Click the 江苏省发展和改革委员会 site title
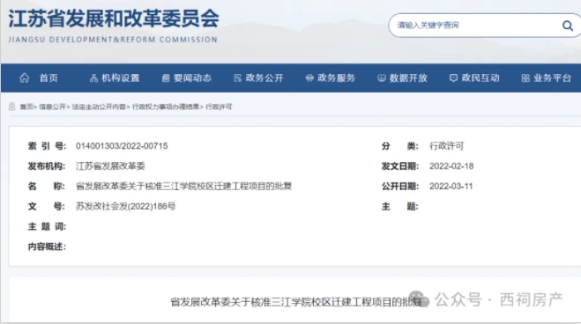Screen dimensions: 581x324 114,18
